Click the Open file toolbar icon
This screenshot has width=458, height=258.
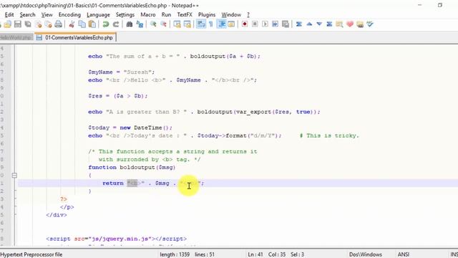tap(7, 24)
